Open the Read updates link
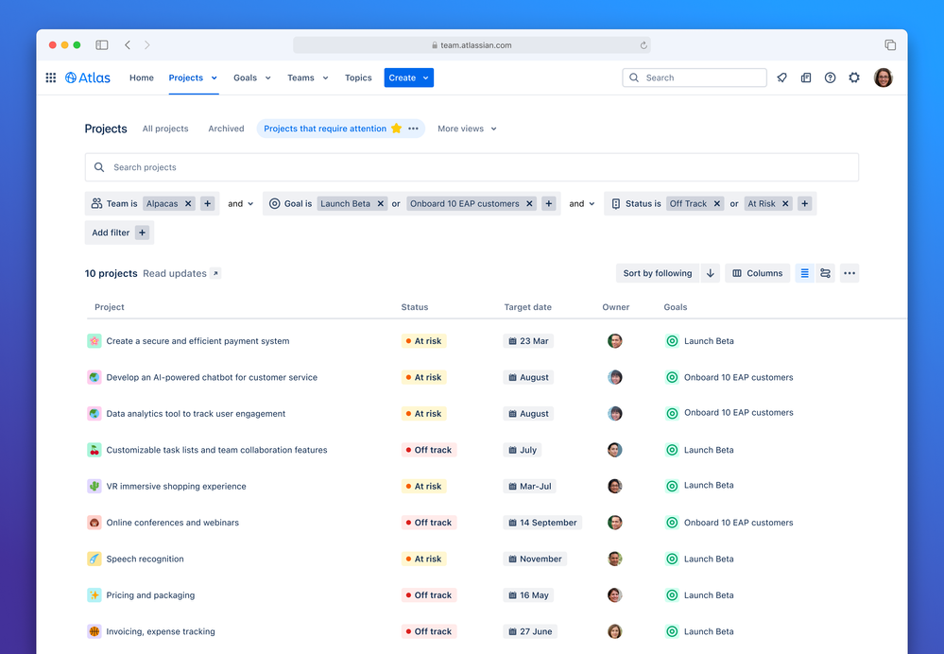Viewport: 944px width, 654px height. click(x=175, y=273)
